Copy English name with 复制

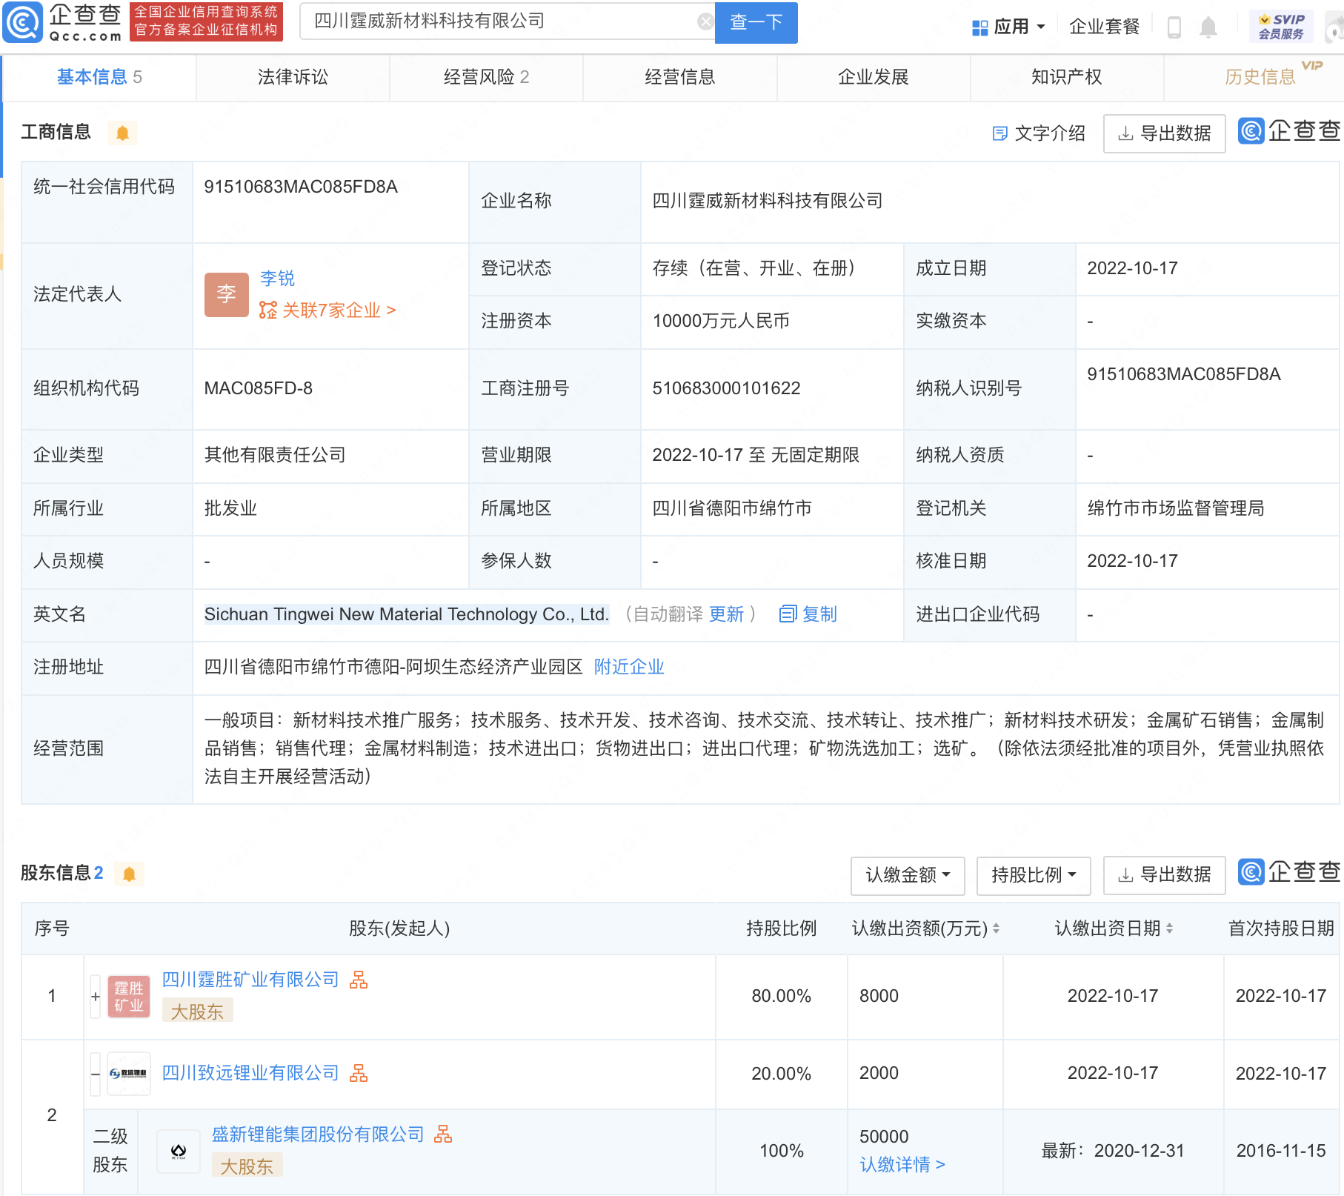point(808,614)
